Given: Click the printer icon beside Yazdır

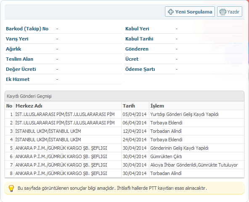Looking at the screenshot, I should pos(223,12).
